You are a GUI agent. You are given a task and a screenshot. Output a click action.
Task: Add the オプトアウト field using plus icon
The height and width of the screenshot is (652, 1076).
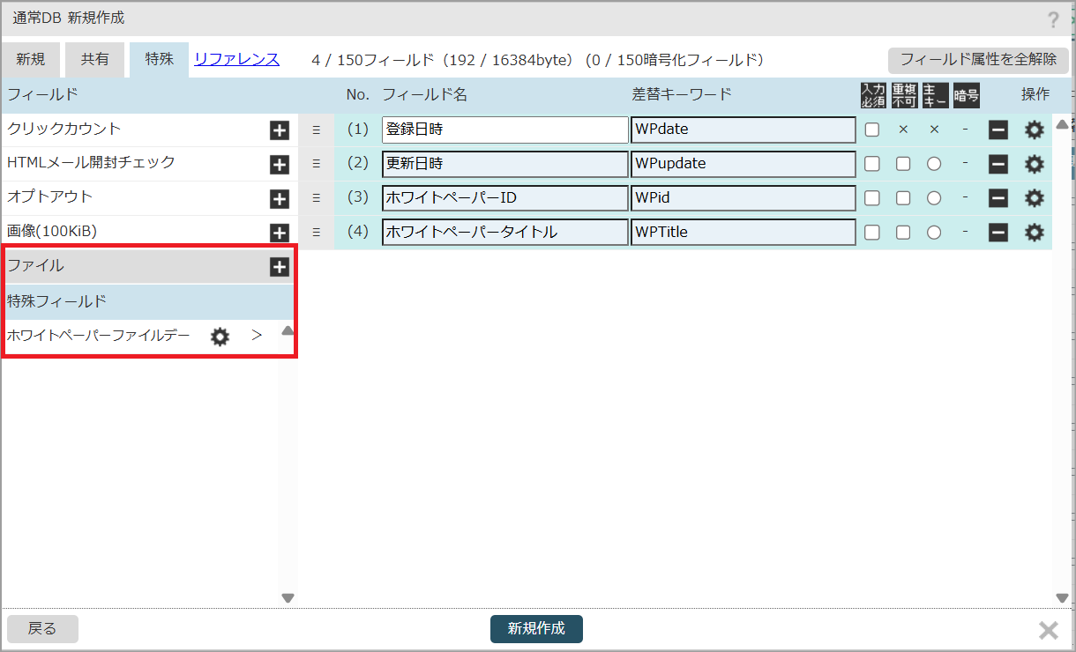pos(279,199)
